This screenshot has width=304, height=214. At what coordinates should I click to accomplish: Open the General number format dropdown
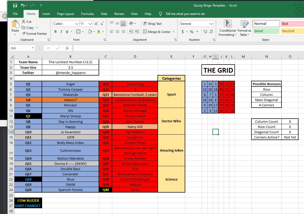(x=211, y=24)
